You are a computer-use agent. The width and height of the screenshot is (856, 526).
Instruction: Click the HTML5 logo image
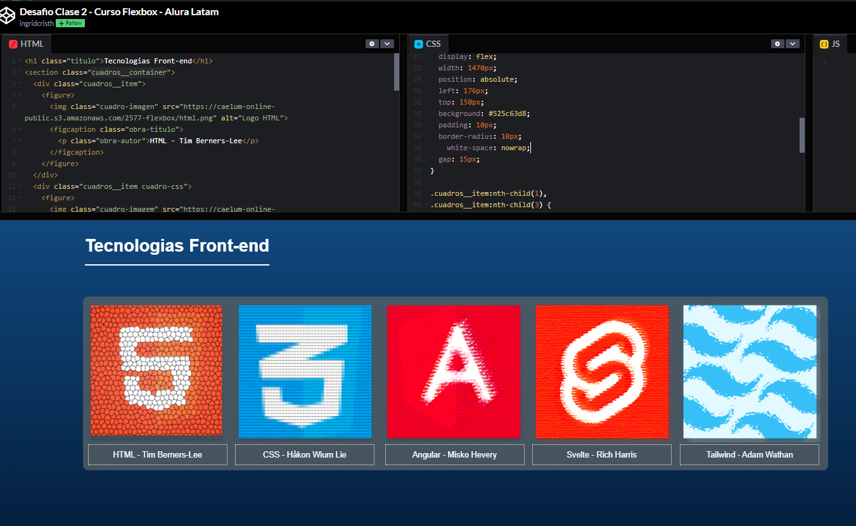156,371
